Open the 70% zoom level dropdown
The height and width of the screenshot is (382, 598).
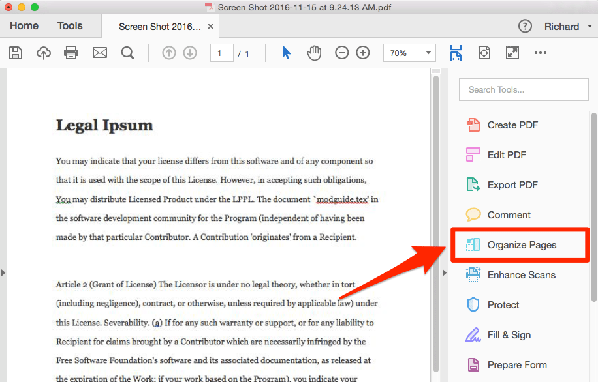coord(409,53)
